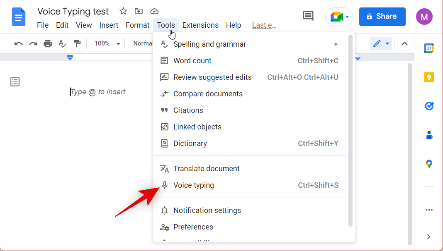Open the Last edit history link
Viewport: 443px width, 251px height.
click(264, 25)
